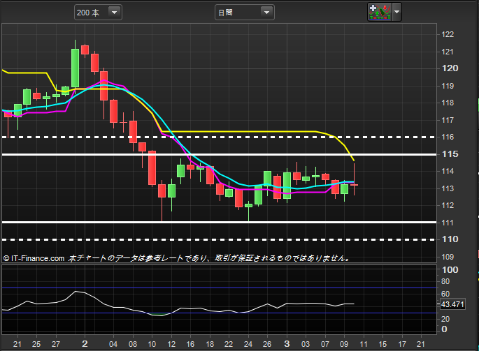The height and width of the screenshot is (351, 479).
Task: Click price axis label 120
Action: (450, 68)
